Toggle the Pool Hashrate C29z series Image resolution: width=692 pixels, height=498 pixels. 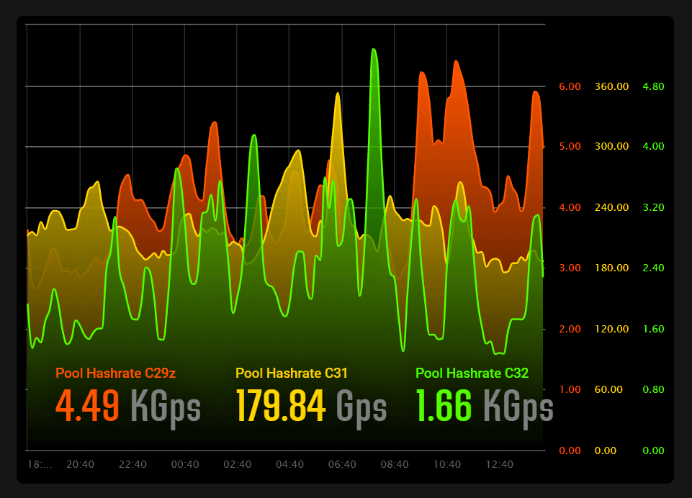(x=115, y=373)
